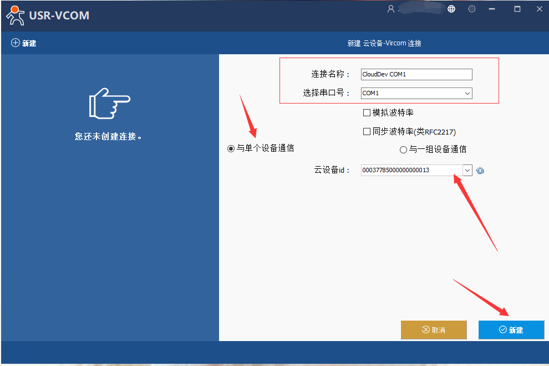Click the pointing hand icon
Screen dimensions: 549x366
109,102
